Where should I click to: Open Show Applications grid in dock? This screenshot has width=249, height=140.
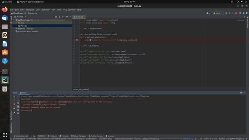5,135
